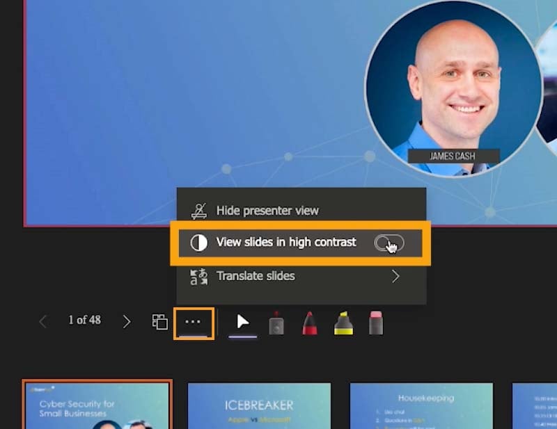Open the ICEBREAKER slide thumbnail
The image size is (557, 429).
259,405
